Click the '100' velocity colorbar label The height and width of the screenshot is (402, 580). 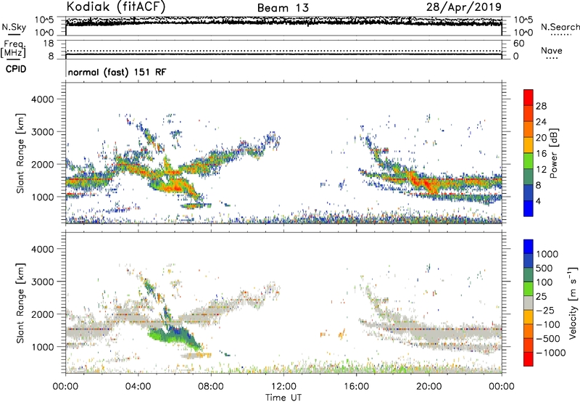coord(544,282)
